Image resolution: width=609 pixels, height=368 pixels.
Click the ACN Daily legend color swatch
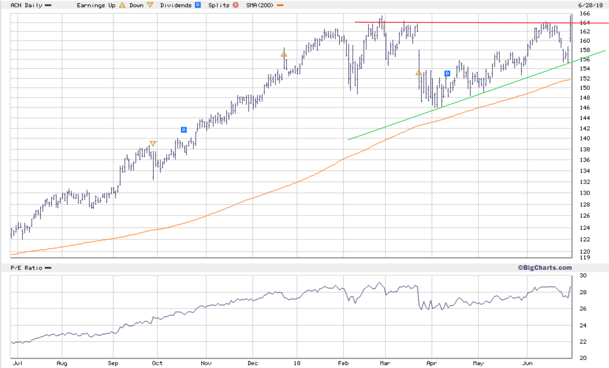click(48, 5)
